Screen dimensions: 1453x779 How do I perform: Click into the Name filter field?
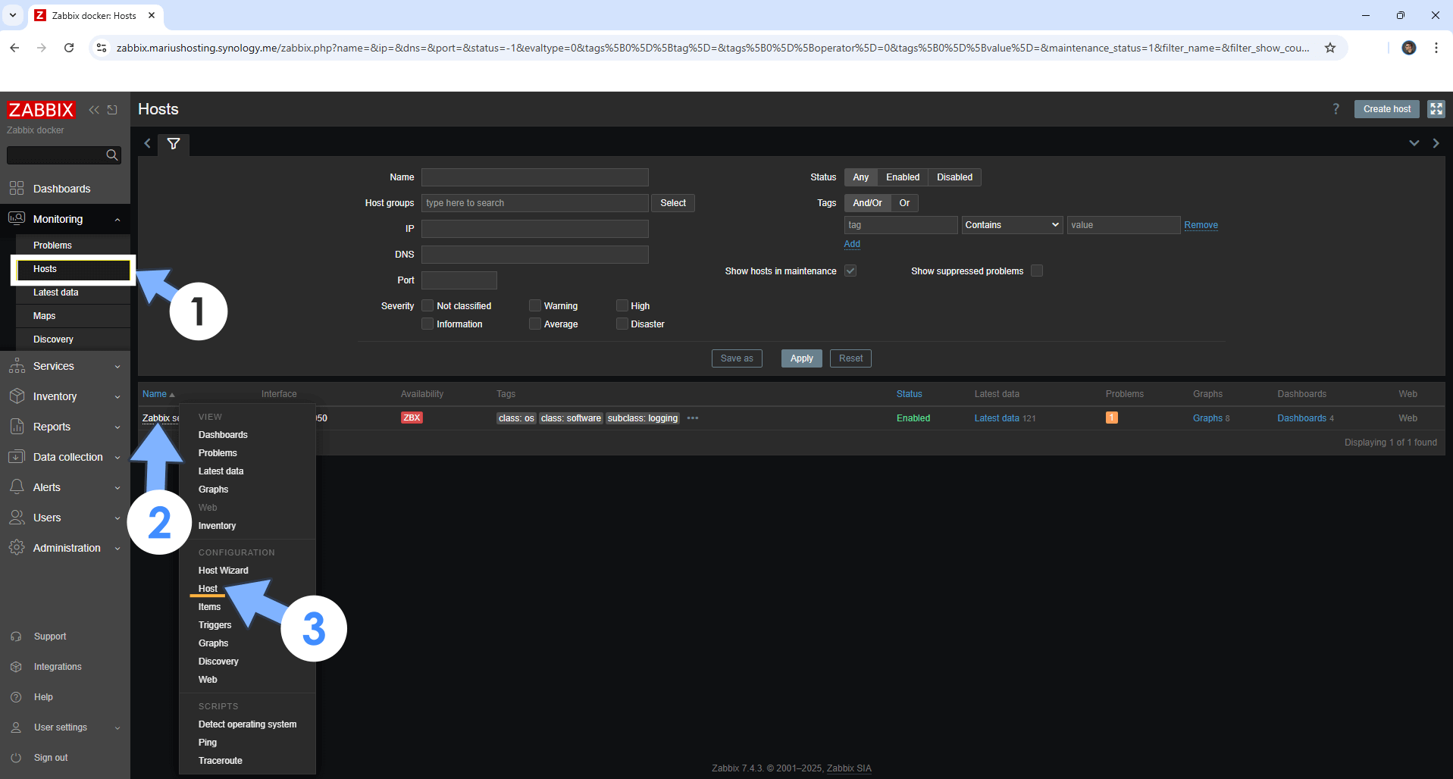(534, 177)
